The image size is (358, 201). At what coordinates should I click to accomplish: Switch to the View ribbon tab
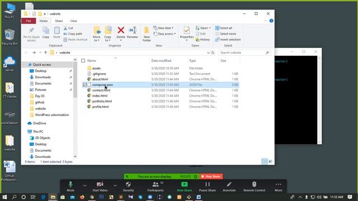tap(73, 21)
